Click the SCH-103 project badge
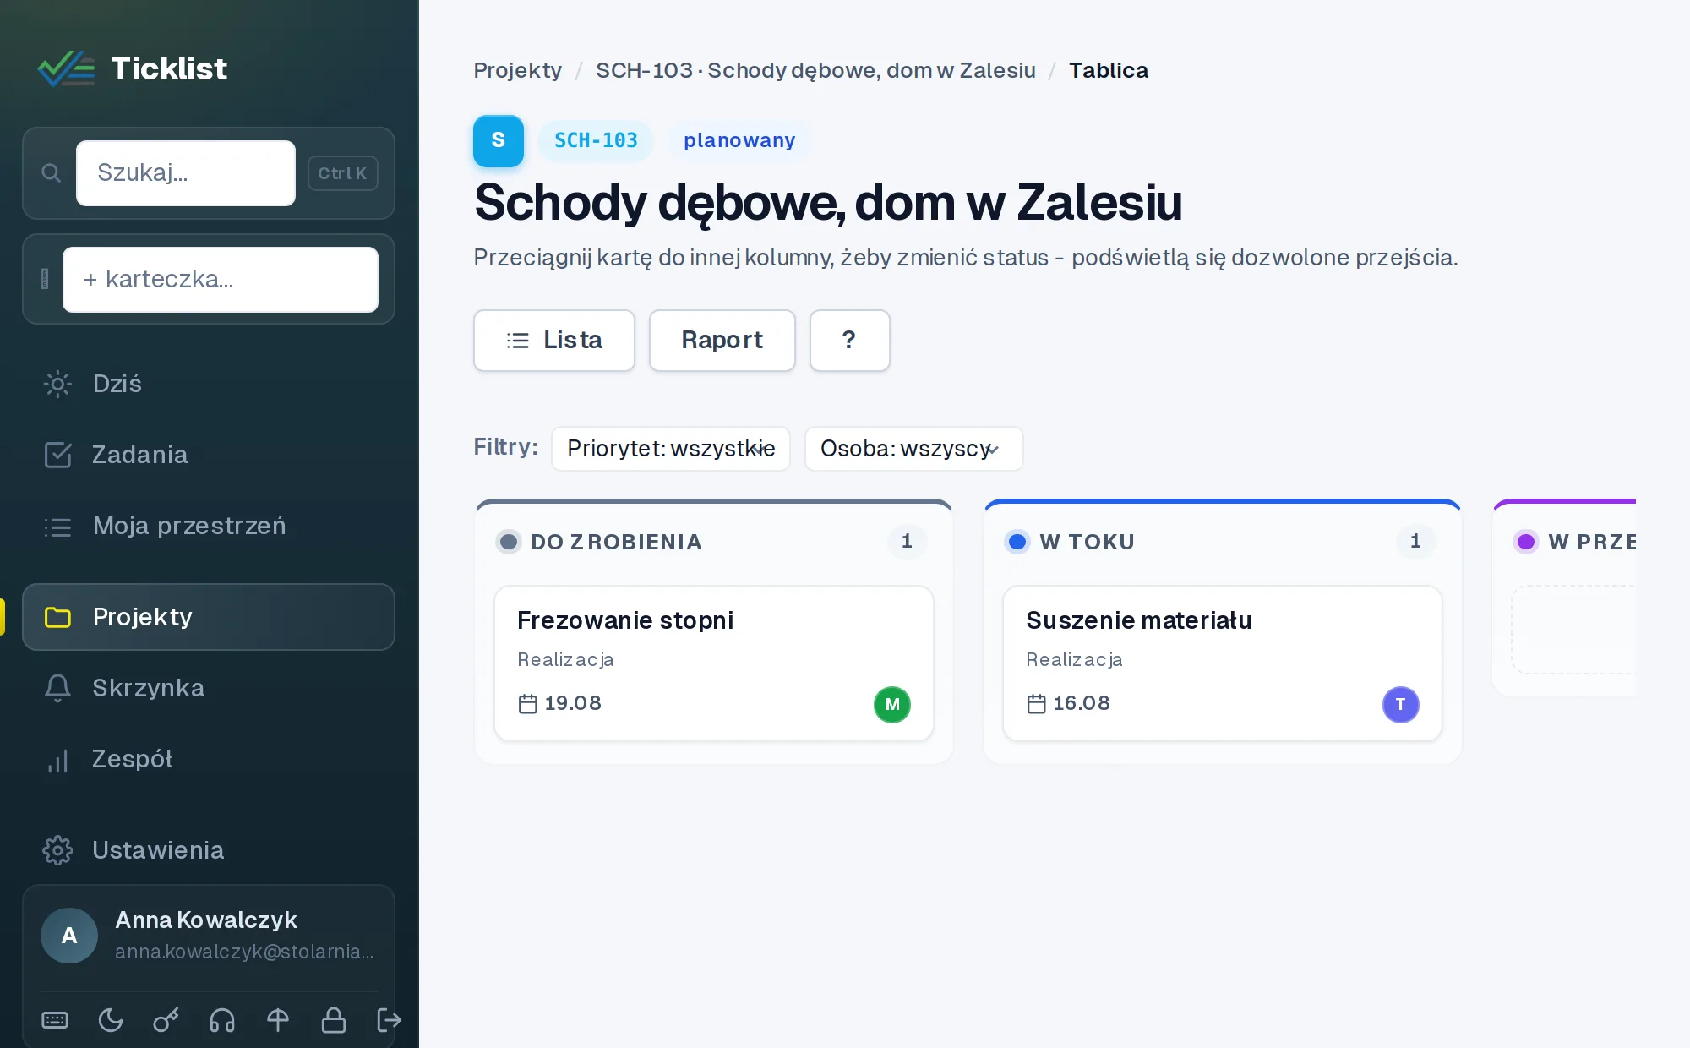The width and height of the screenshot is (1690, 1048). pos(596,140)
